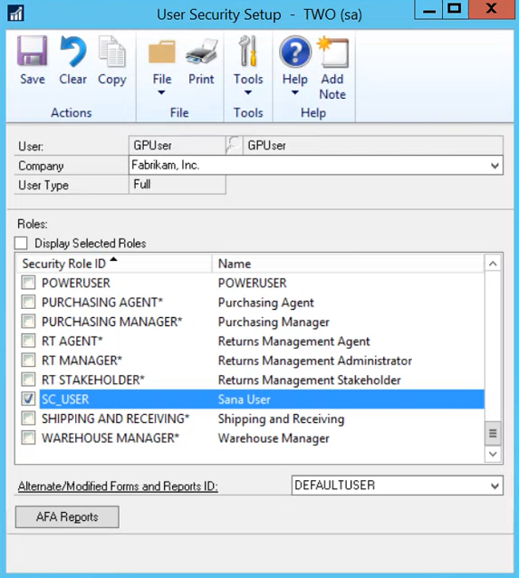Click the Copy documents icon
The height and width of the screenshot is (578, 519).
tap(112, 52)
